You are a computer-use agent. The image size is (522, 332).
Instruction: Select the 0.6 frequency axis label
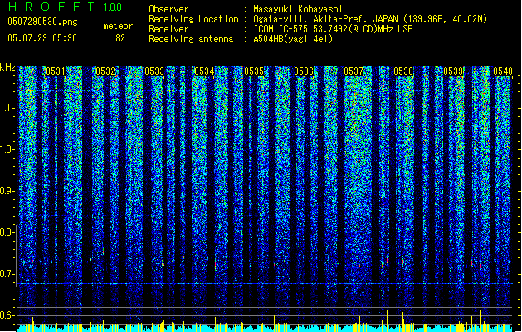[7, 315]
